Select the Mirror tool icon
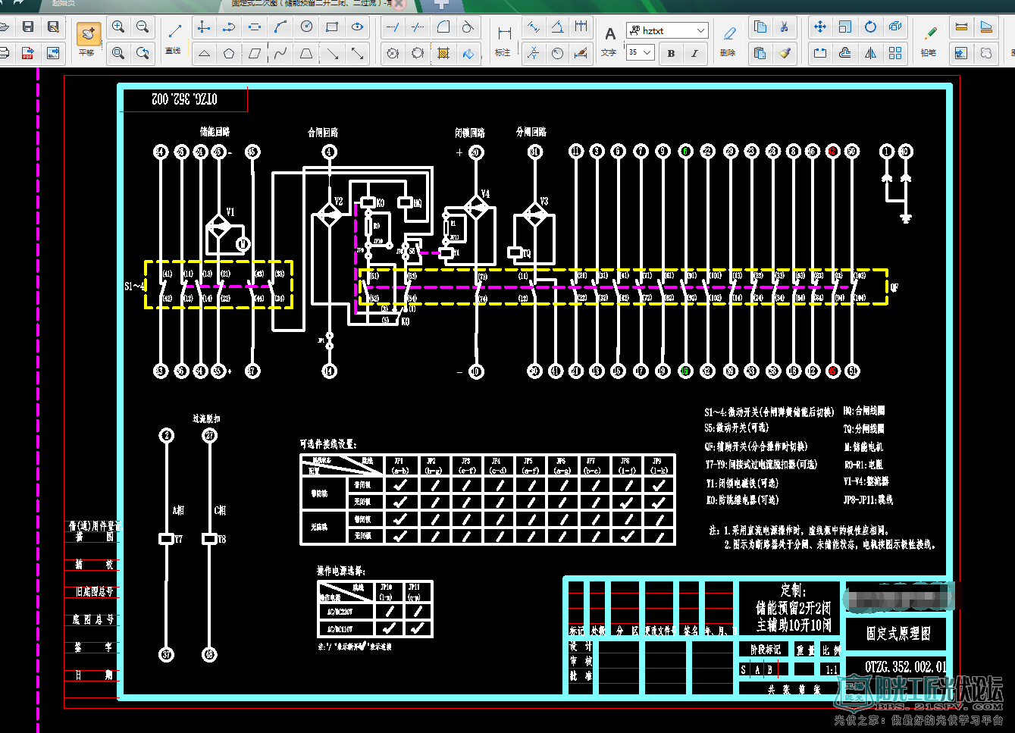Screen dimensions: 1015x733 pyautogui.click(x=870, y=53)
